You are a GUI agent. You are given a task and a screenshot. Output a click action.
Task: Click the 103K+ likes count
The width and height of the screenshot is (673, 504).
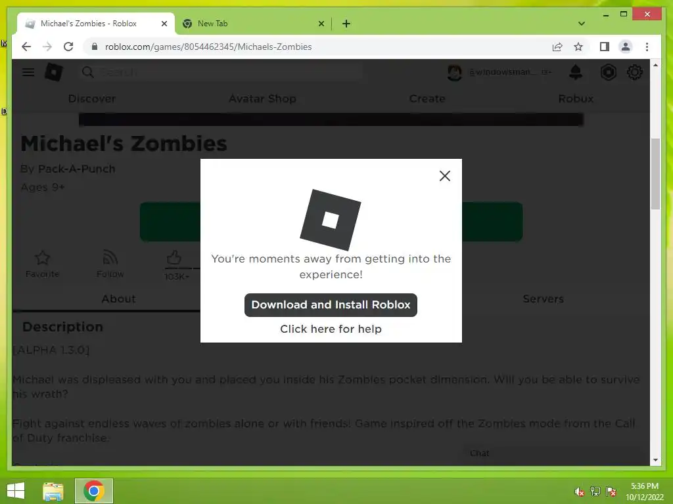pyautogui.click(x=176, y=276)
